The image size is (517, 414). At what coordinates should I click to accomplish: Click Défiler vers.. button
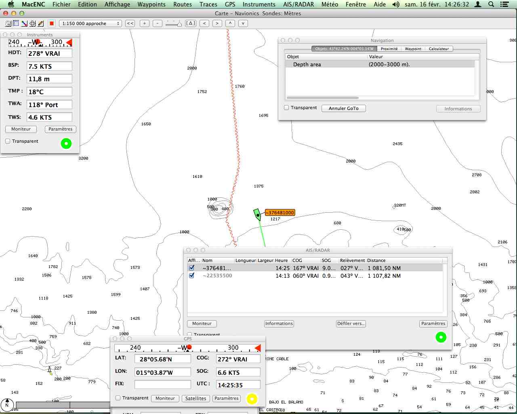[351, 323]
